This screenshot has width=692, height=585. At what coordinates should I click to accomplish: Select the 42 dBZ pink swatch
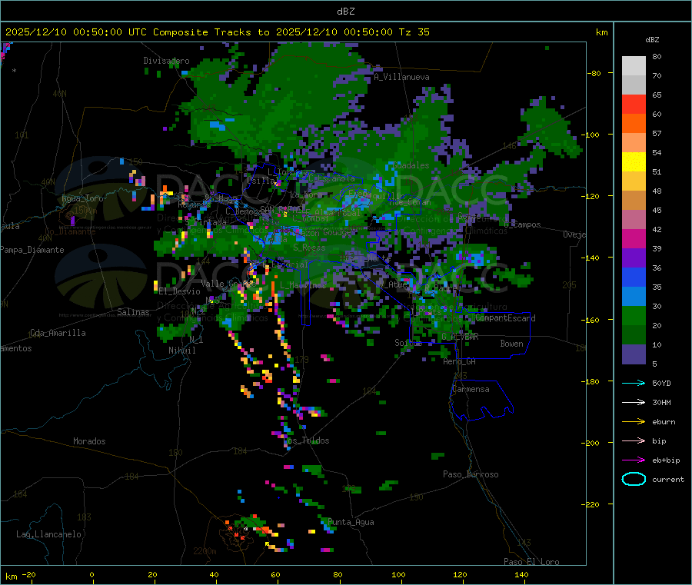(634, 220)
